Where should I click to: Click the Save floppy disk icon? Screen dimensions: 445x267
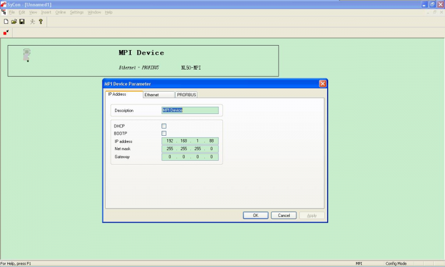[x=22, y=22]
